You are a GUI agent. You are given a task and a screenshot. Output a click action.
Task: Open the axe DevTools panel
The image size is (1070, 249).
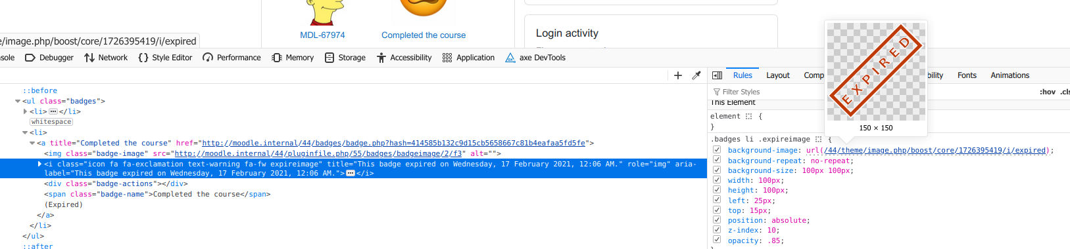pyautogui.click(x=535, y=58)
